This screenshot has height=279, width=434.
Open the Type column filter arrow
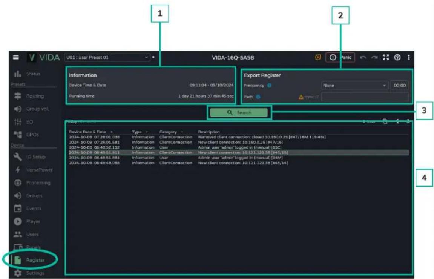(147, 132)
